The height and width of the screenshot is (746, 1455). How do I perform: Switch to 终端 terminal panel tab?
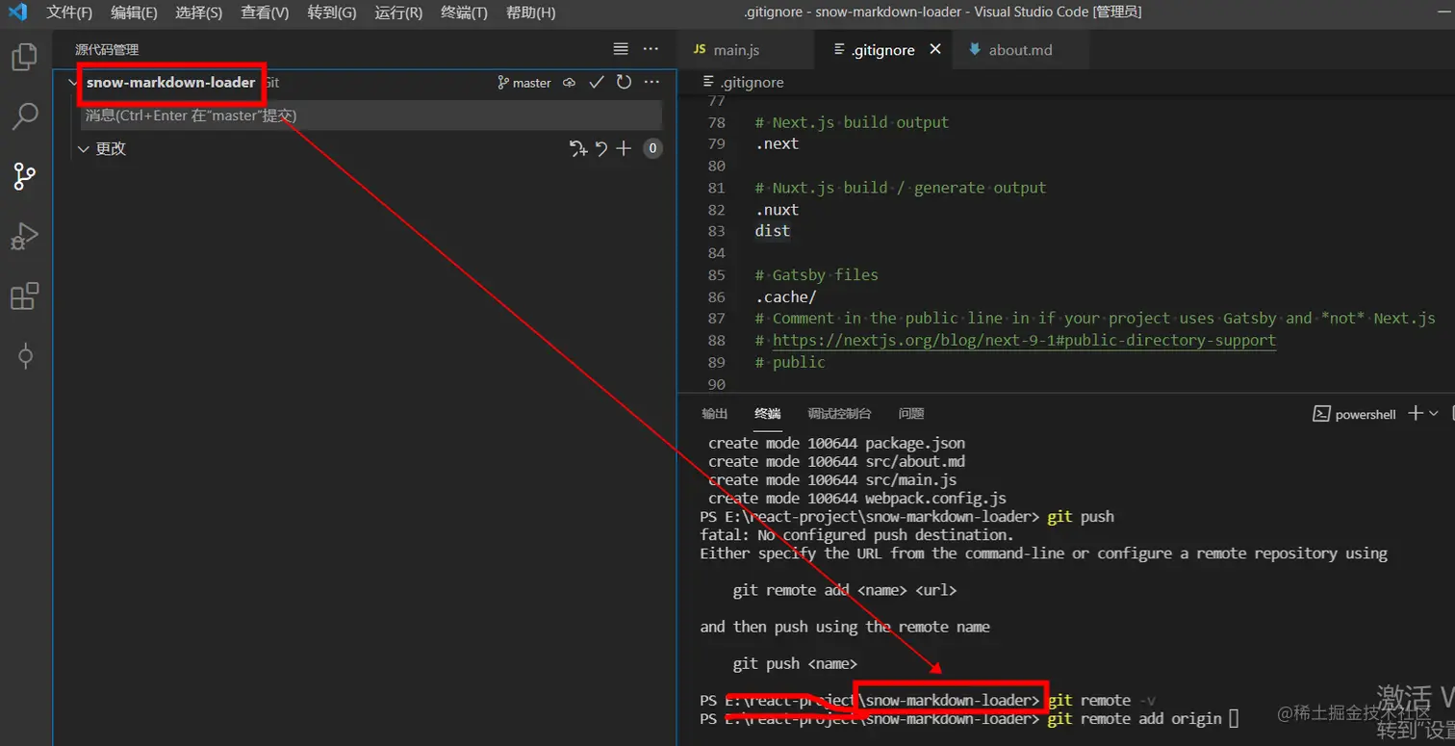point(768,413)
